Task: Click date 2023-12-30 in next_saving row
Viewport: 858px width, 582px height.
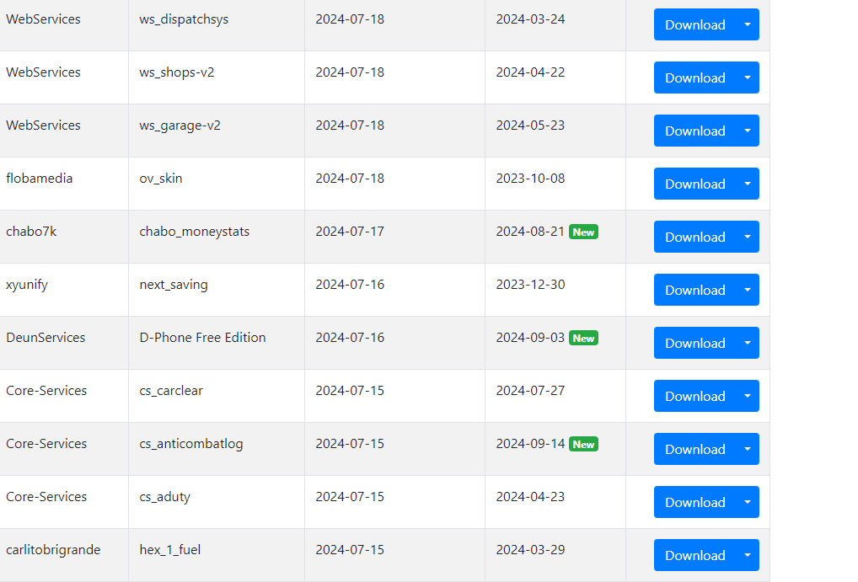Action: click(x=530, y=285)
